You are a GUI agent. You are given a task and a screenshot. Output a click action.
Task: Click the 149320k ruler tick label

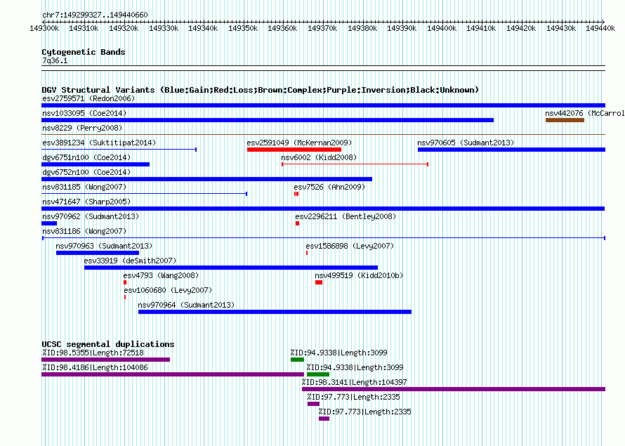[124, 28]
